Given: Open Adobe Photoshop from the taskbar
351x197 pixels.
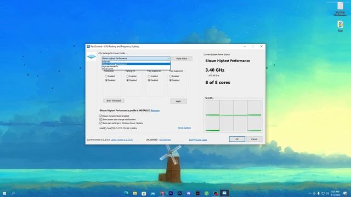Looking at the screenshot, I should point(179,193).
